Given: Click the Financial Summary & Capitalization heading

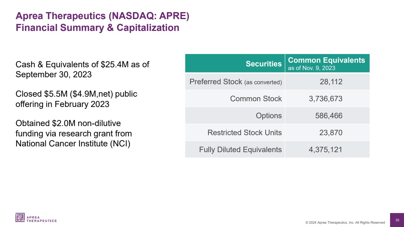Looking at the screenshot, I should (97, 28).
